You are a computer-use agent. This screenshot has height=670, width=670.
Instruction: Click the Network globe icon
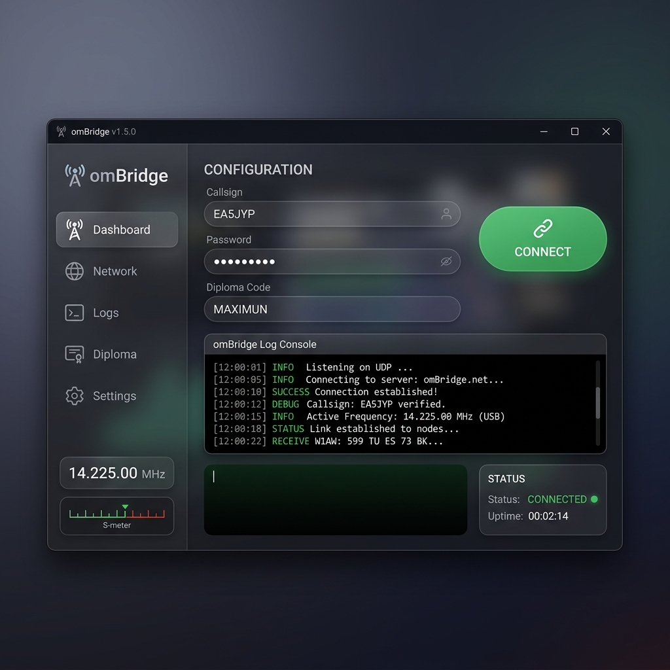click(75, 272)
